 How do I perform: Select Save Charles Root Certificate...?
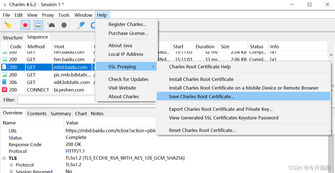(x=243, y=96)
